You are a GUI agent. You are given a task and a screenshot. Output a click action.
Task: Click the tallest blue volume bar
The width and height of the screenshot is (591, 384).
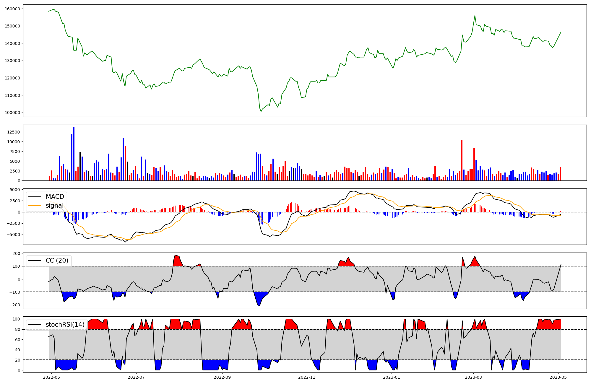click(x=74, y=154)
